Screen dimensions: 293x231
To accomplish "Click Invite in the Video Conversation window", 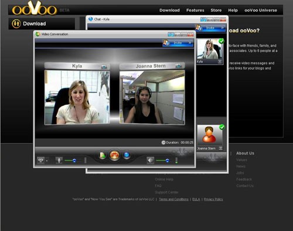I will coord(178,43).
